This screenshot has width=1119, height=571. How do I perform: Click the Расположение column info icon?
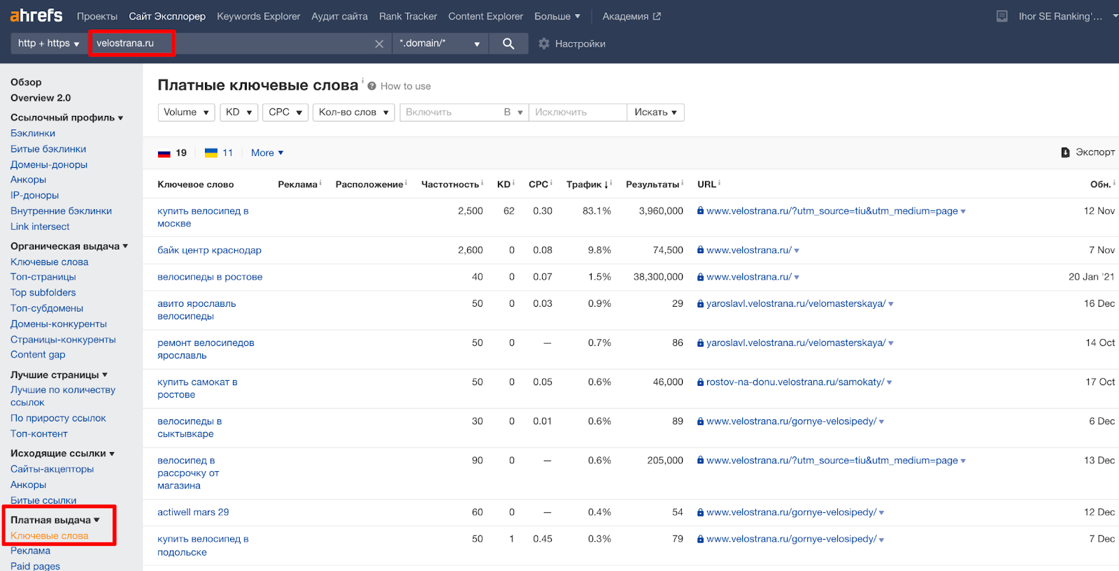tap(406, 183)
